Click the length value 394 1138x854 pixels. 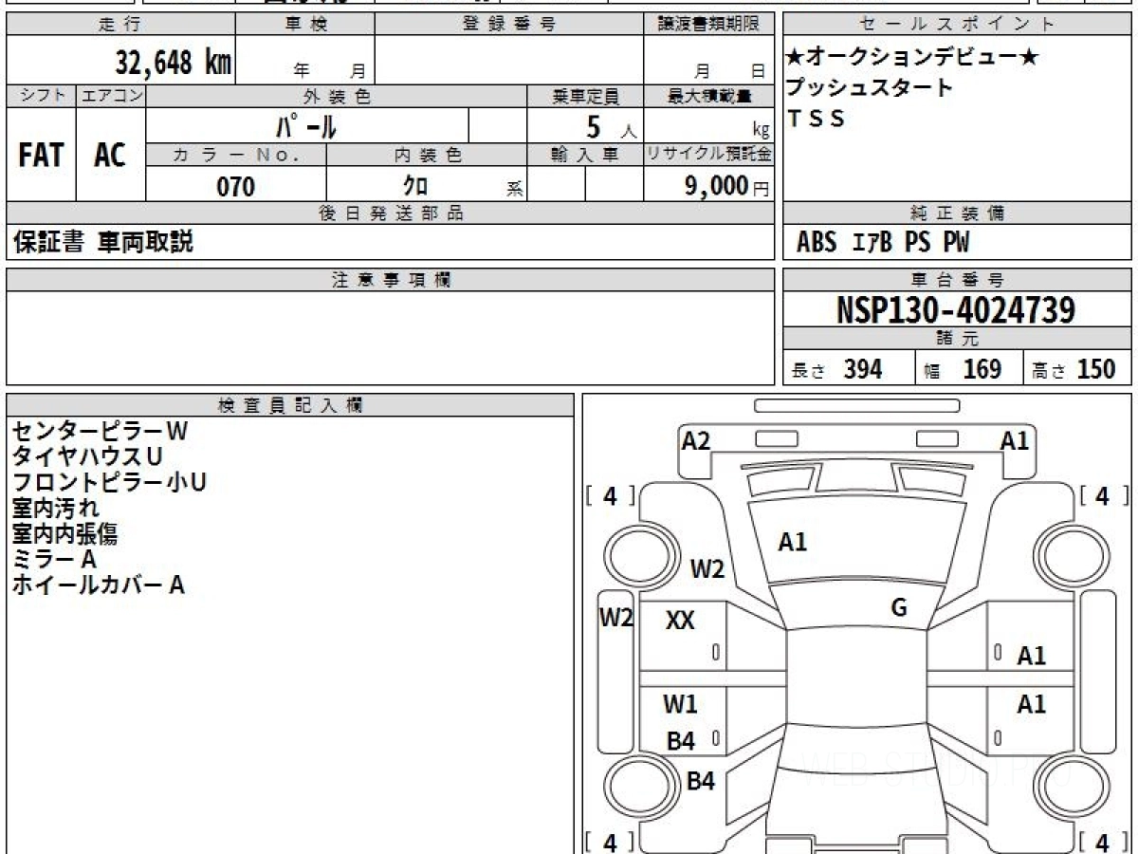[863, 369]
